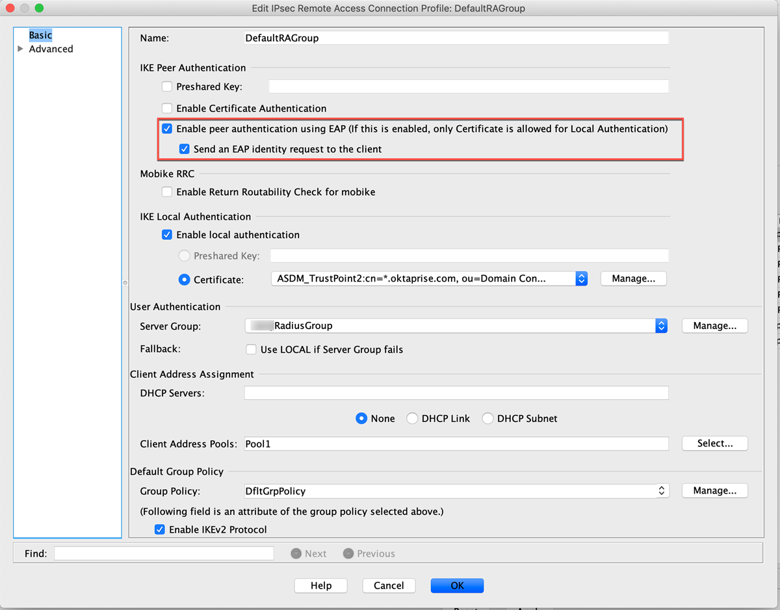Toggle Send an EAP identity request checkbox
780x610 pixels.
click(x=185, y=149)
